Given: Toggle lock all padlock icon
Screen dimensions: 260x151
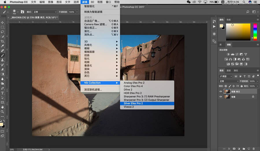Looking at the screenshot, I should [242, 86].
